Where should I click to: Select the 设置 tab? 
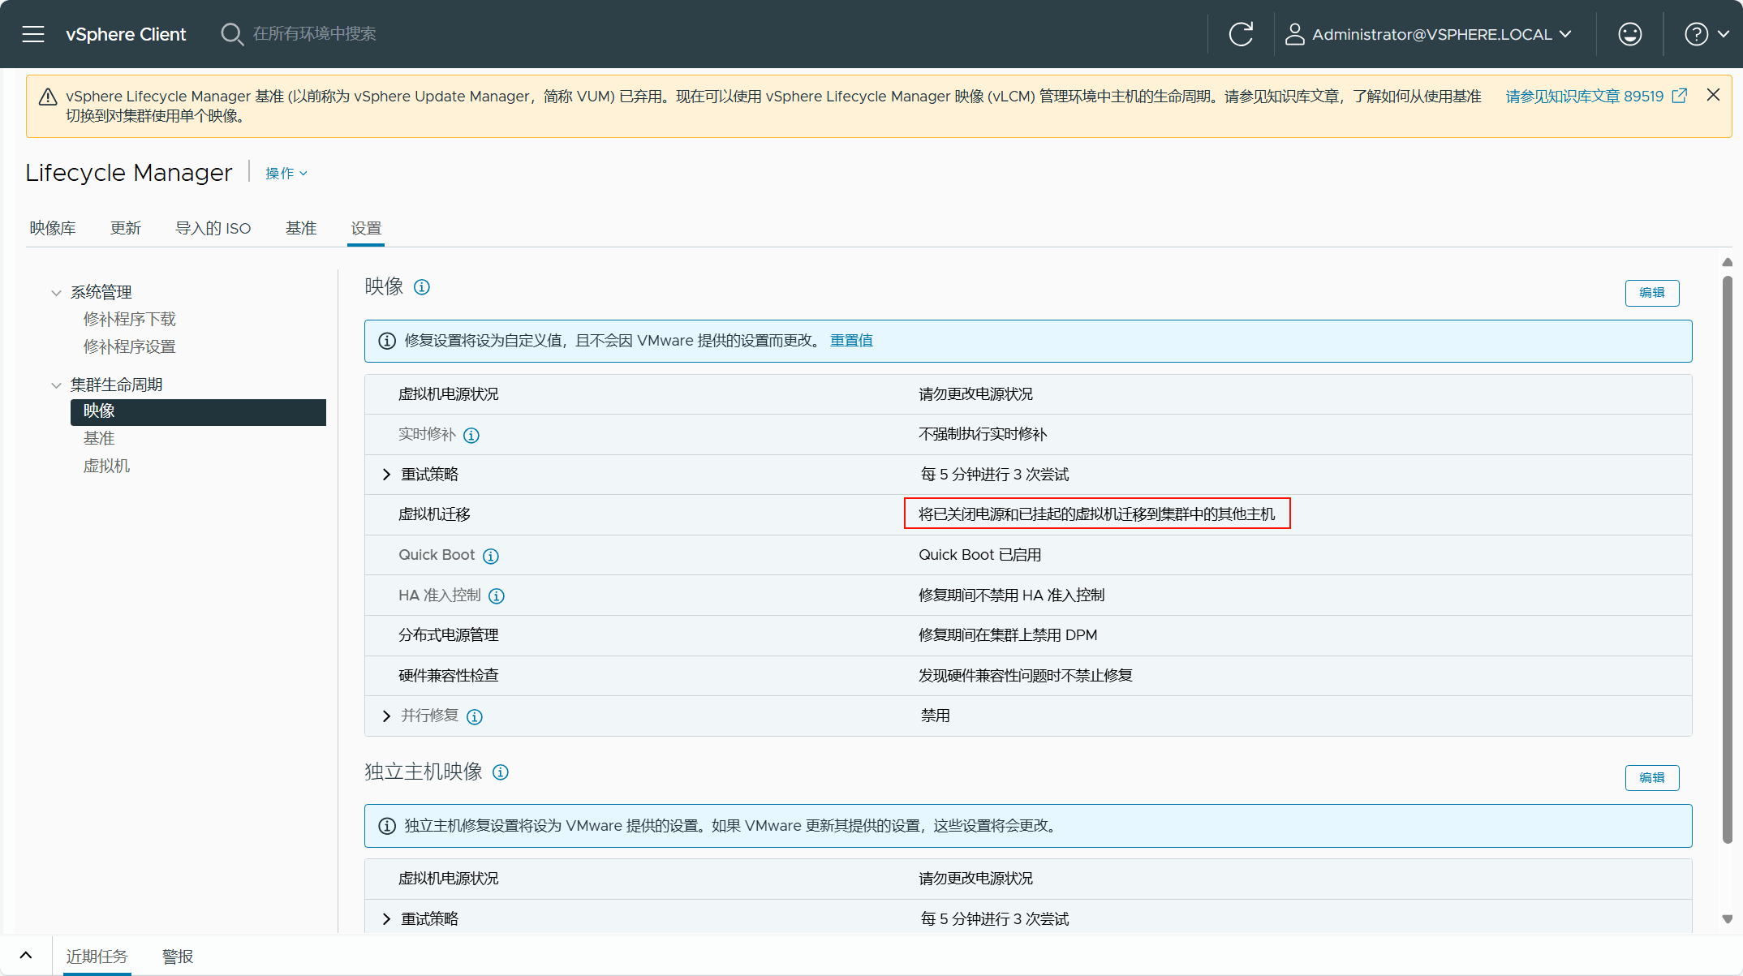(366, 228)
